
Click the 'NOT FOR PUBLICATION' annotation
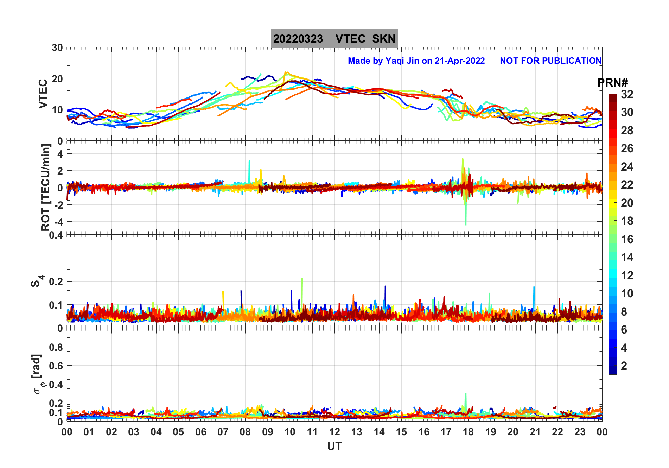point(551,61)
